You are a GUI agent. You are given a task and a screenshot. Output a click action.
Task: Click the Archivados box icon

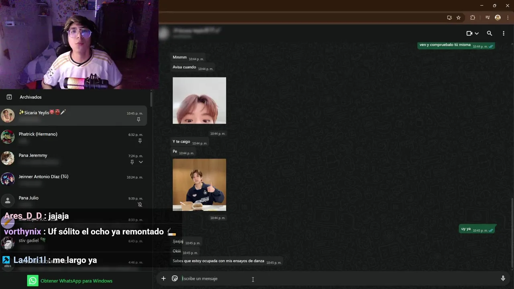click(x=9, y=97)
